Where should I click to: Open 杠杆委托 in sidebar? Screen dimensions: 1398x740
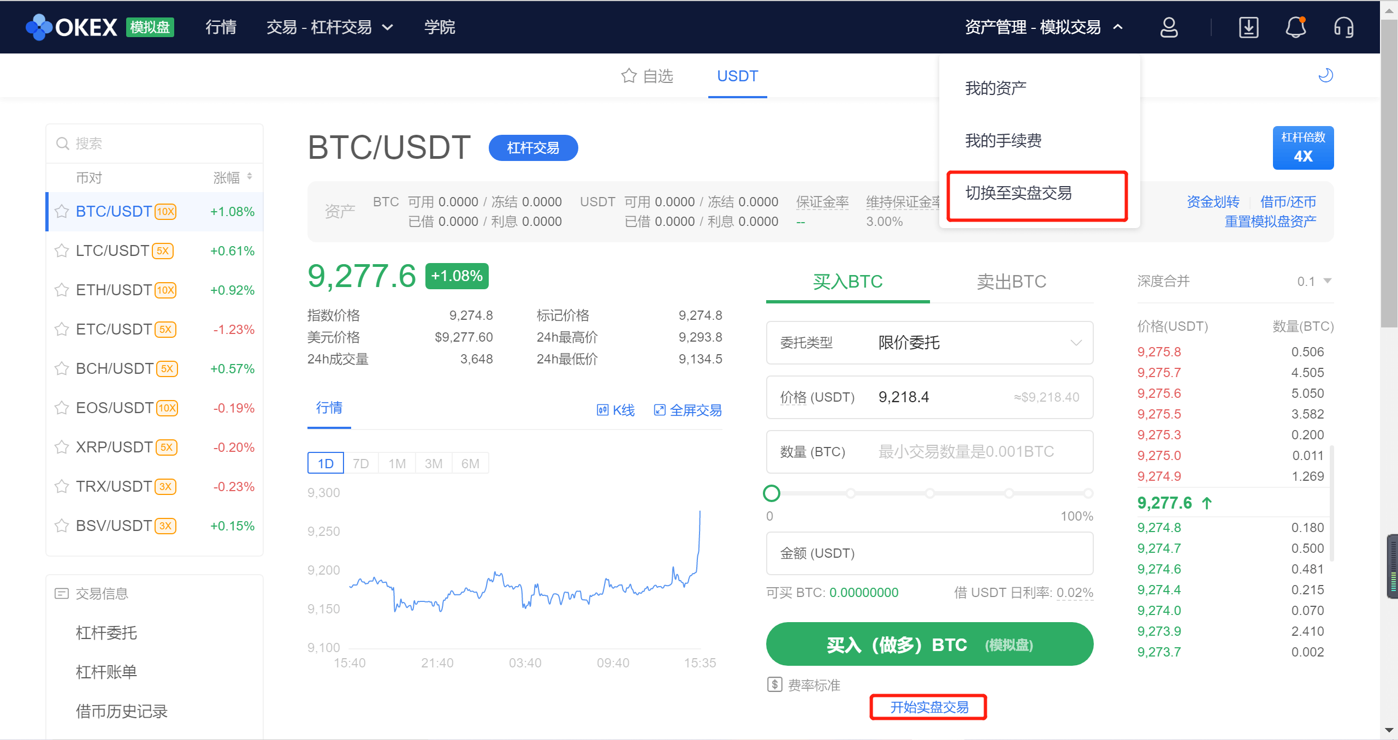[x=106, y=633]
